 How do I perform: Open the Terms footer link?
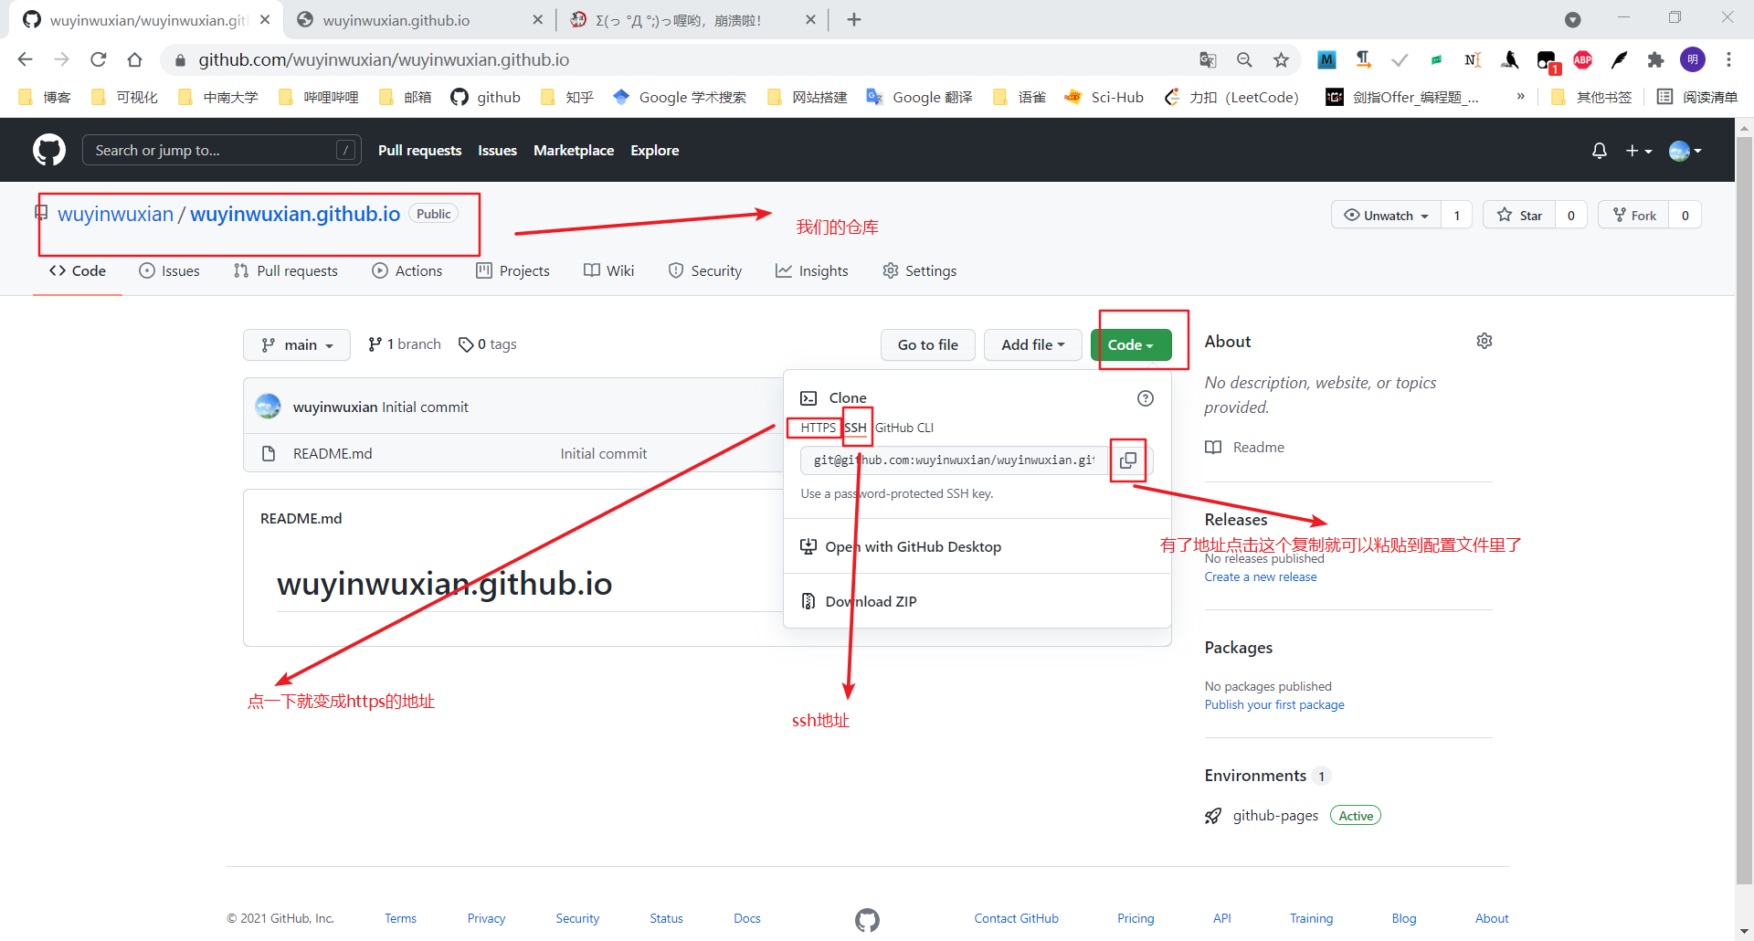(x=400, y=918)
